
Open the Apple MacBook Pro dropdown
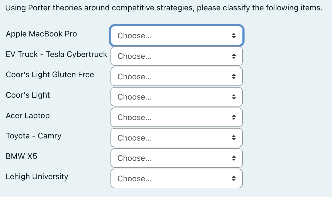click(177, 35)
